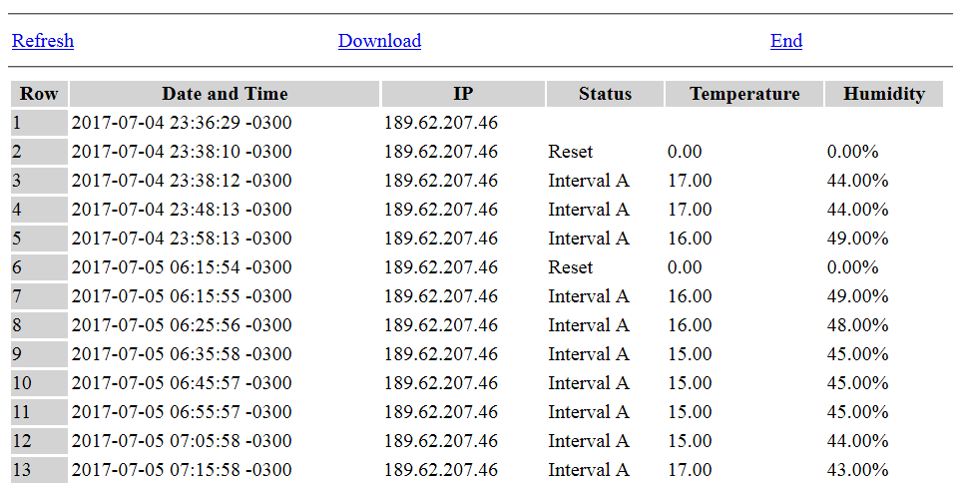Click the Humidity column header
The width and height of the screenshot is (953, 484).
(x=884, y=94)
